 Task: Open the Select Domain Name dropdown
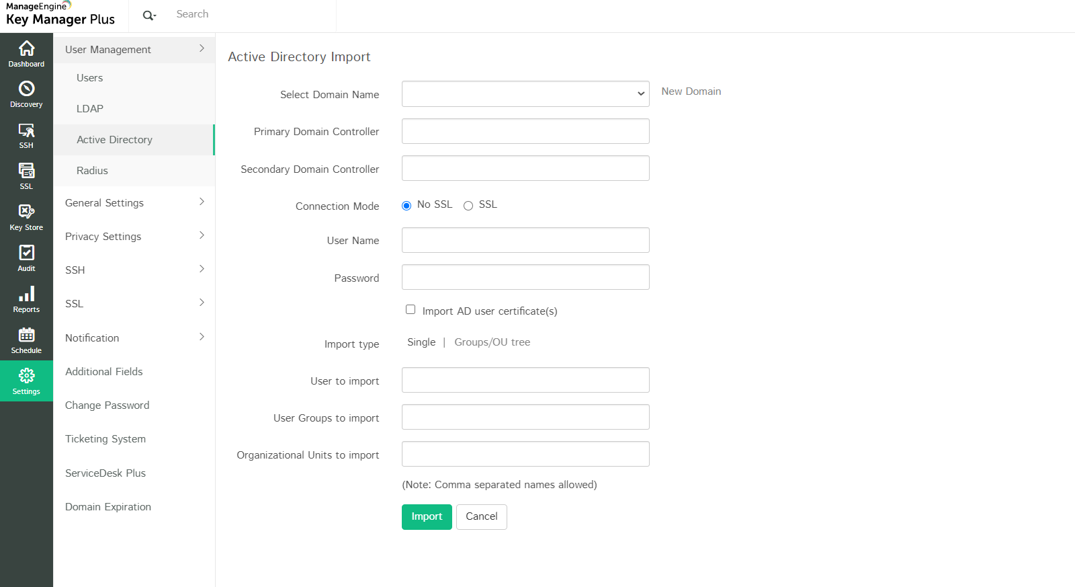(x=525, y=94)
